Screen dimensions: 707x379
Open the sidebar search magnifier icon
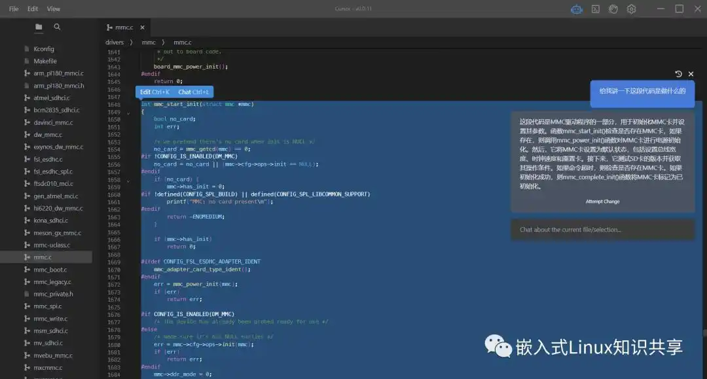(x=57, y=27)
